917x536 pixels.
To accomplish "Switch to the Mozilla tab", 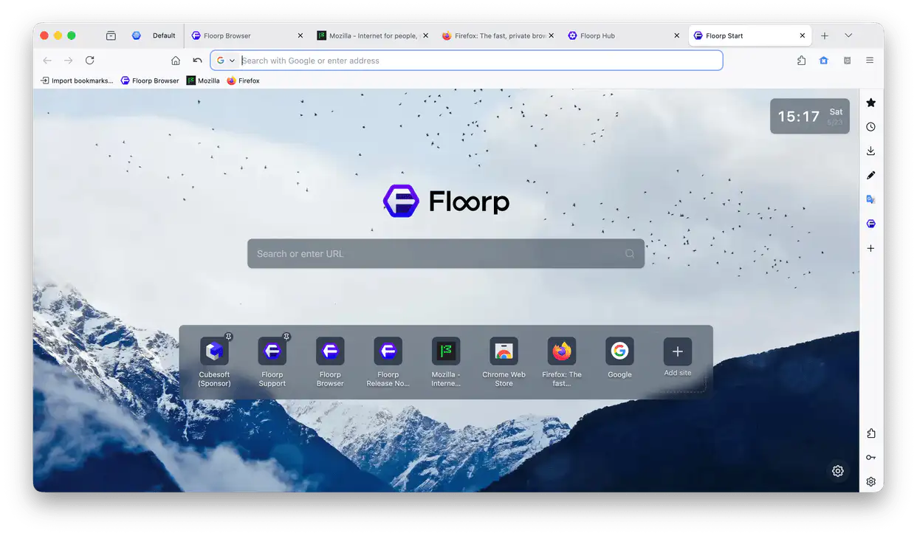I will [372, 35].
